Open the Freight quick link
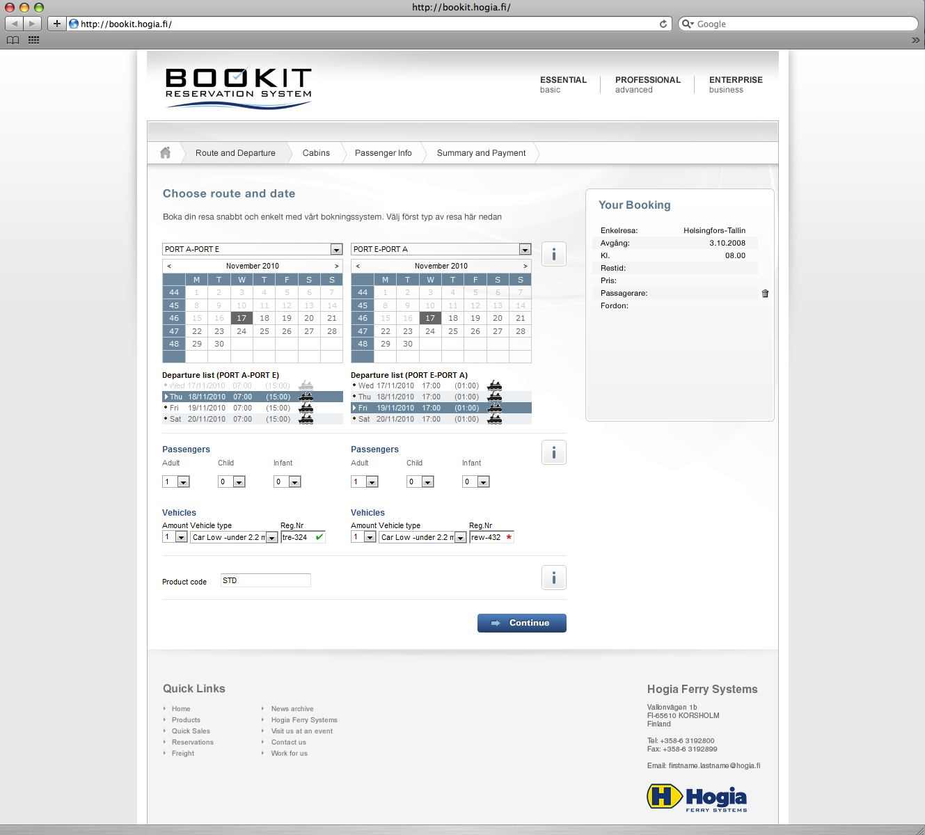This screenshot has height=835, width=925. (183, 754)
